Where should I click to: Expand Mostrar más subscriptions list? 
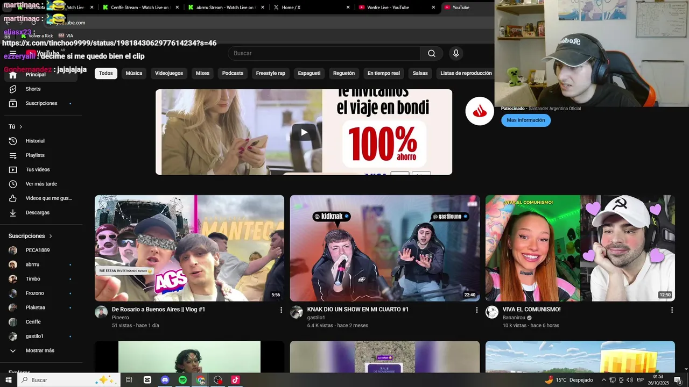(41, 351)
